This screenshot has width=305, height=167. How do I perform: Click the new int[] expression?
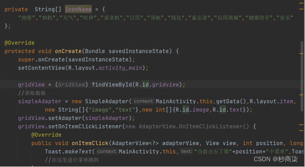[157, 110]
